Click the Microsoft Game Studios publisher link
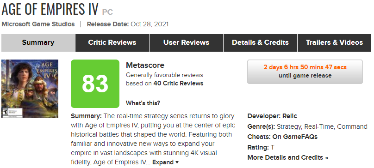This screenshot has width=374, height=168. tap(38, 24)
